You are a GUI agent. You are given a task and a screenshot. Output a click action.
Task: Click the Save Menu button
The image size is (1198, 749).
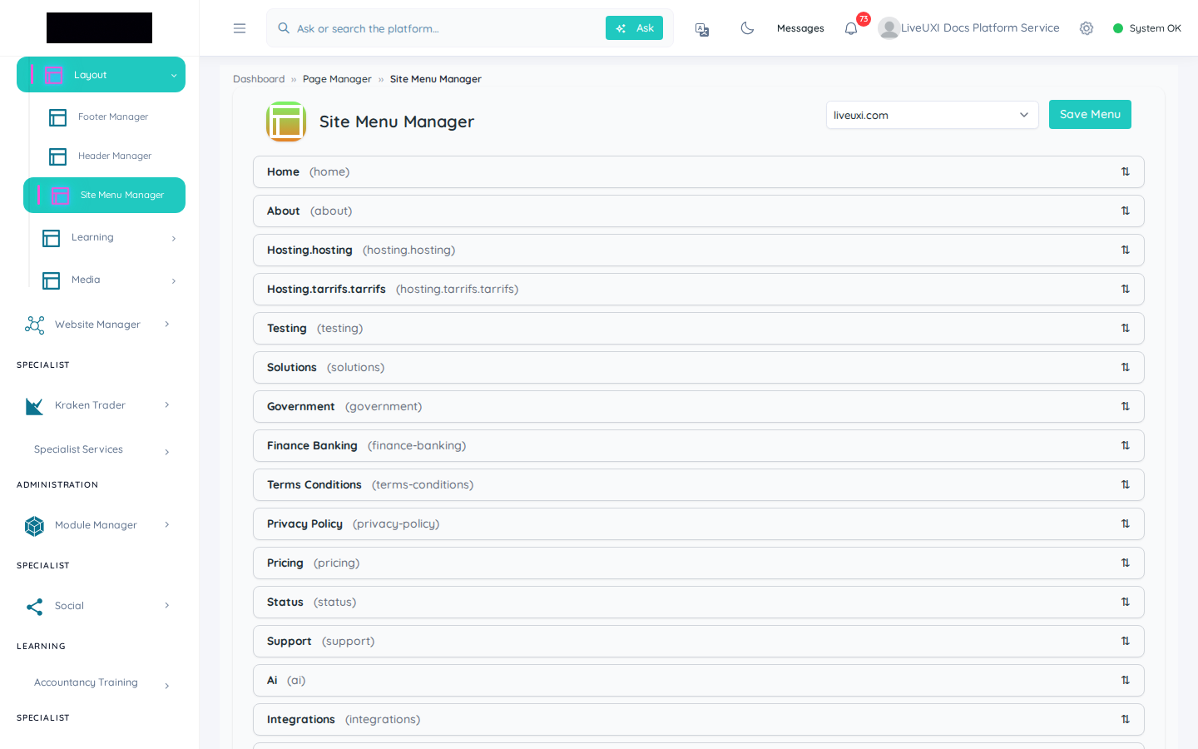pyautogui.click(x=1090, y=115)
